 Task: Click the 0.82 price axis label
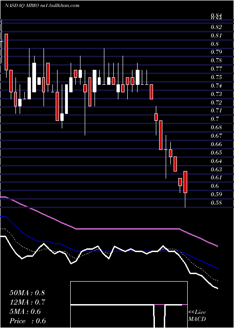click(216, 27)
